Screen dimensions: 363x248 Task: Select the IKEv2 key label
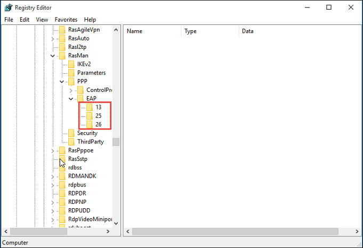click(x=84, y=64)
